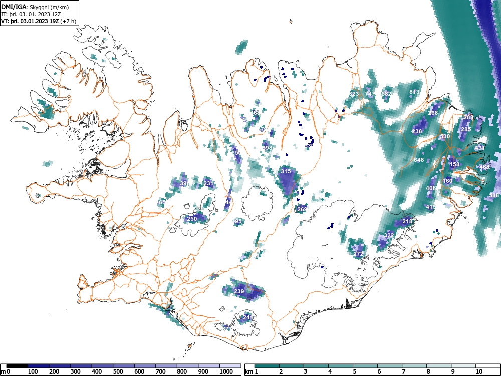Click the white swatch right of 10 km
This screenshot has width=501, height=376.
pyautogui.click(x=488, y=366)
